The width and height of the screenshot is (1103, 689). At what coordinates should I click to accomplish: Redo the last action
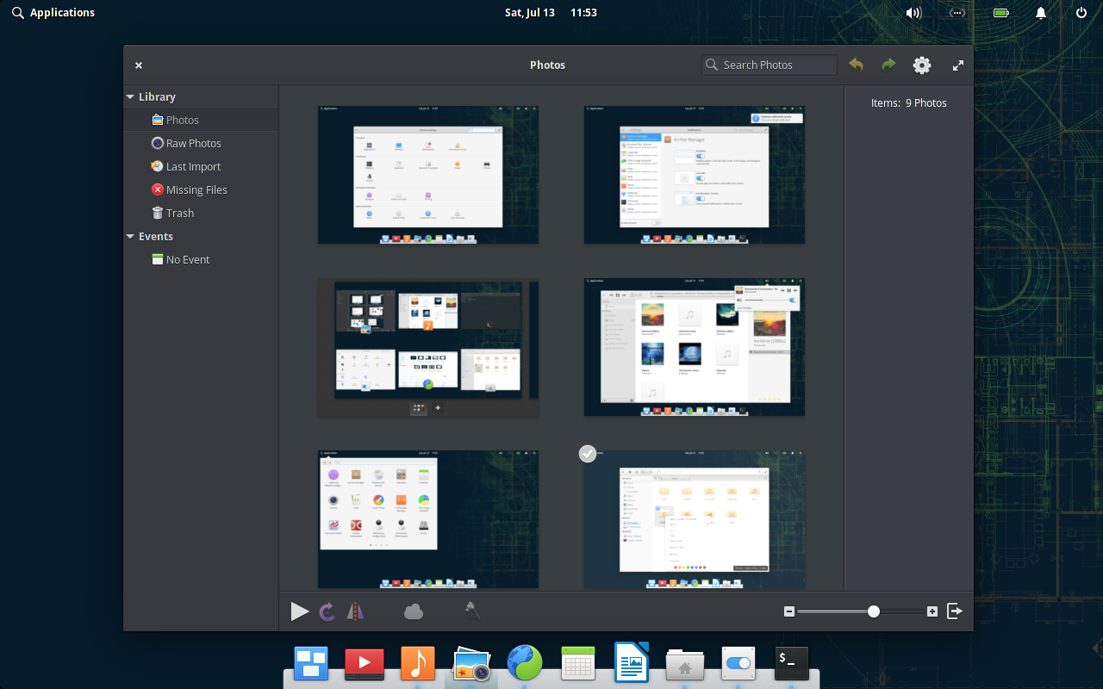(x=888, y=65)
